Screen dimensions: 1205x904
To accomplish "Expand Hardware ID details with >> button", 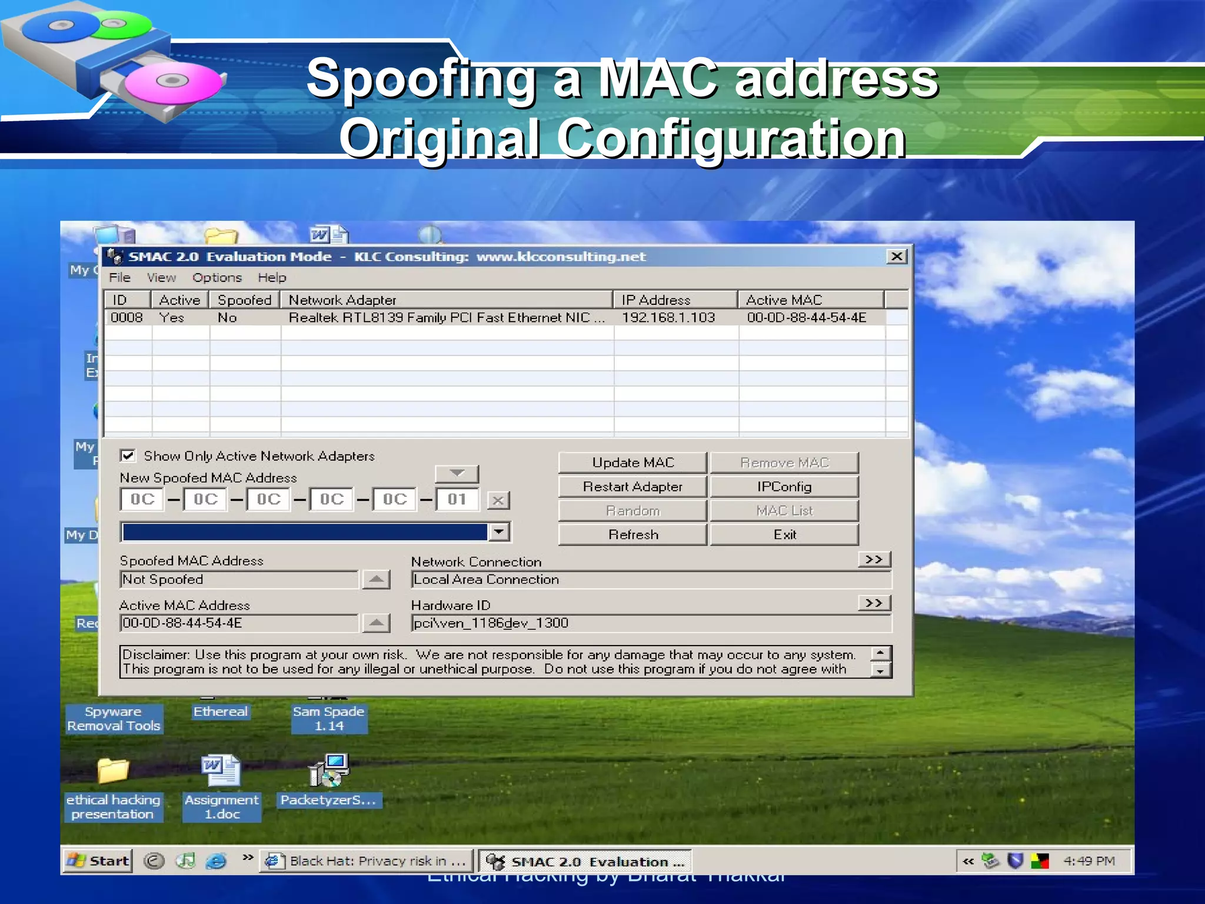I will coord(874,603).
